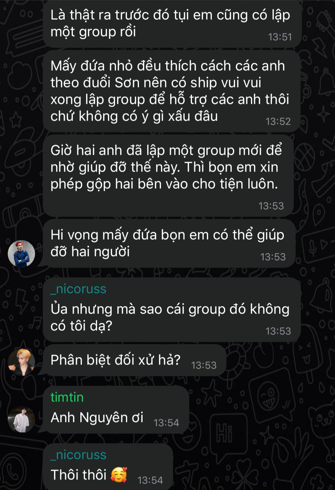Tap the _nicoruss name above "Ủa nhưng mà"
The height and width of the screenshot is (490, 335).
coord(78,289)
